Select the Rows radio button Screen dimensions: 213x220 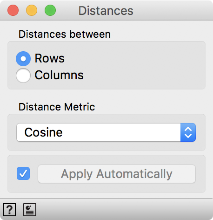click(x=23, y=59)
